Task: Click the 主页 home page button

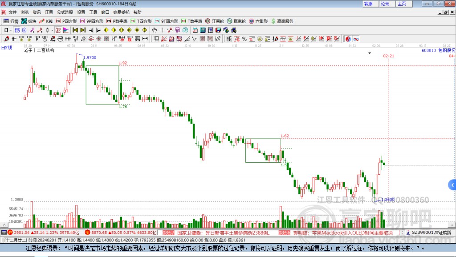Action: [x=404, y=4]
